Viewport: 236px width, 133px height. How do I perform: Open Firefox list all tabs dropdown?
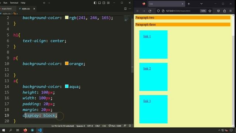(x=201, y=4)
